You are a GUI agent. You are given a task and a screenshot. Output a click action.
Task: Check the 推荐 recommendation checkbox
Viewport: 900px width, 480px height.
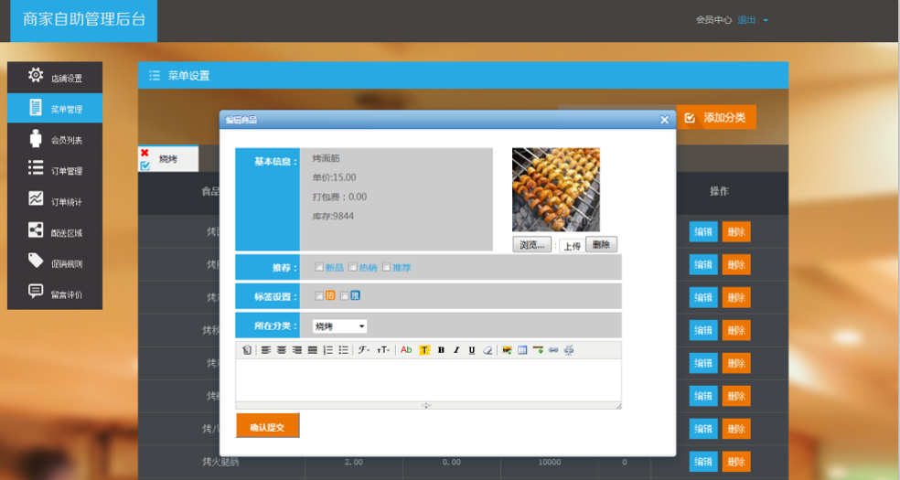coord(386,267)
